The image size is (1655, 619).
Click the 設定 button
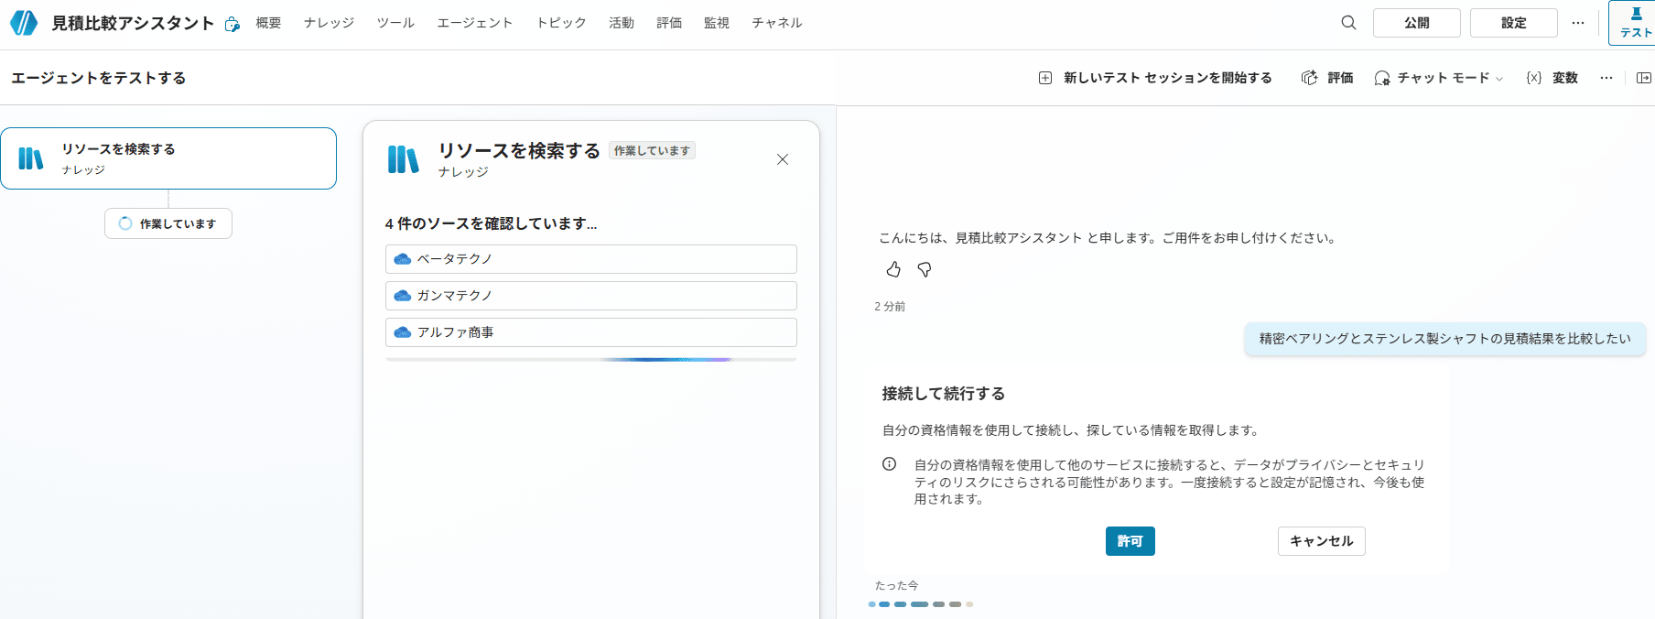click(1514, 23)
